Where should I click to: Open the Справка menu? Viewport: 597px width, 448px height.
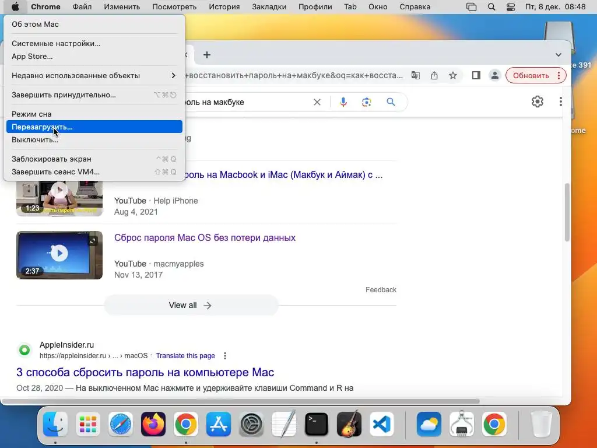pos(415,7)
